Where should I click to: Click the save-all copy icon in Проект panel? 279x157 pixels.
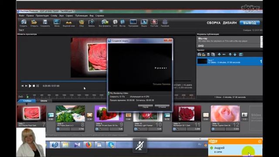[x=213, y=55]
